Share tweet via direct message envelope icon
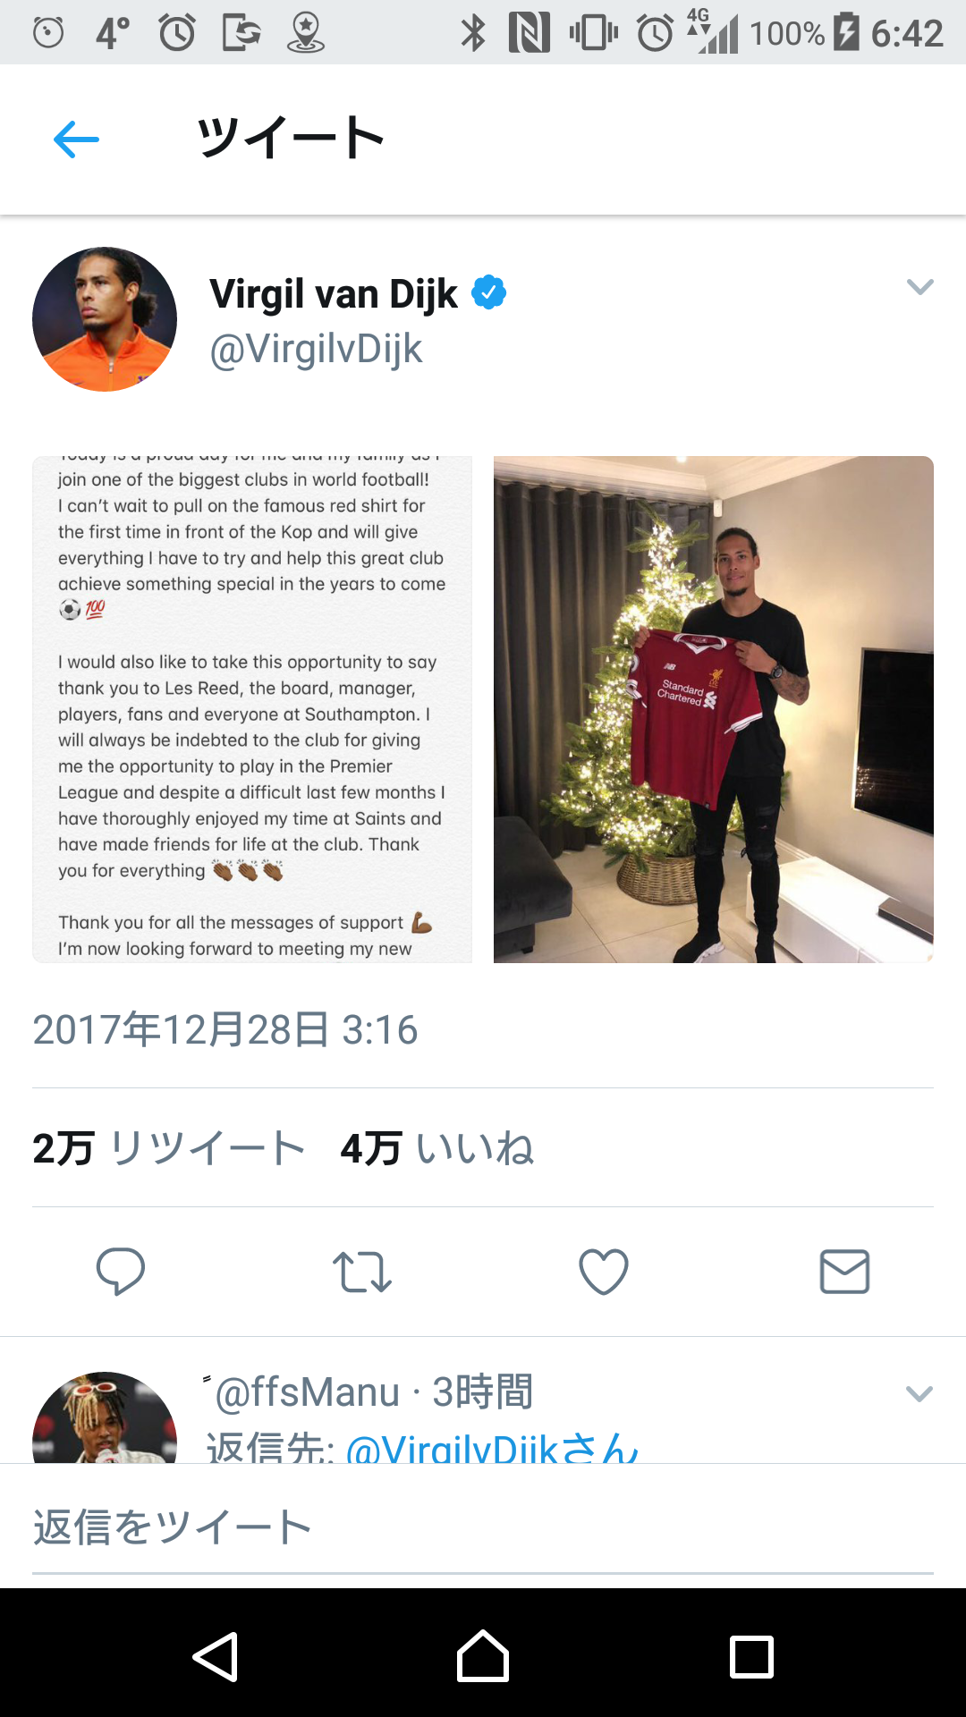 coord(844,1271)
